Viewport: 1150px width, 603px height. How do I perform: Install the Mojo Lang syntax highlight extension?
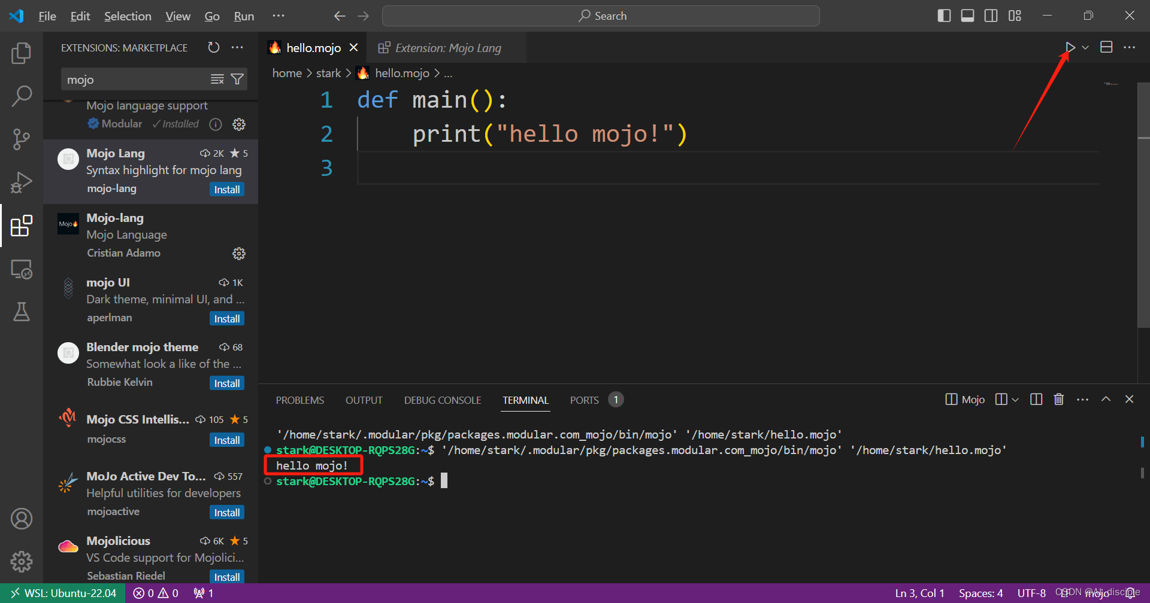tap(227, 190)
